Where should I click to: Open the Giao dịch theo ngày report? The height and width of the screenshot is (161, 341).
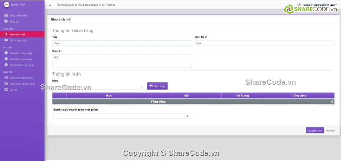click(x=21, y=59)
